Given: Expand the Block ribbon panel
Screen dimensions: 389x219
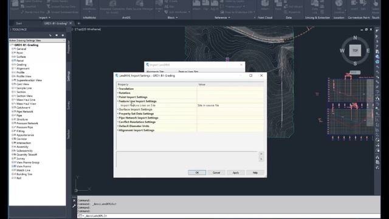Looking at the screenshot, I should (173, 18).
